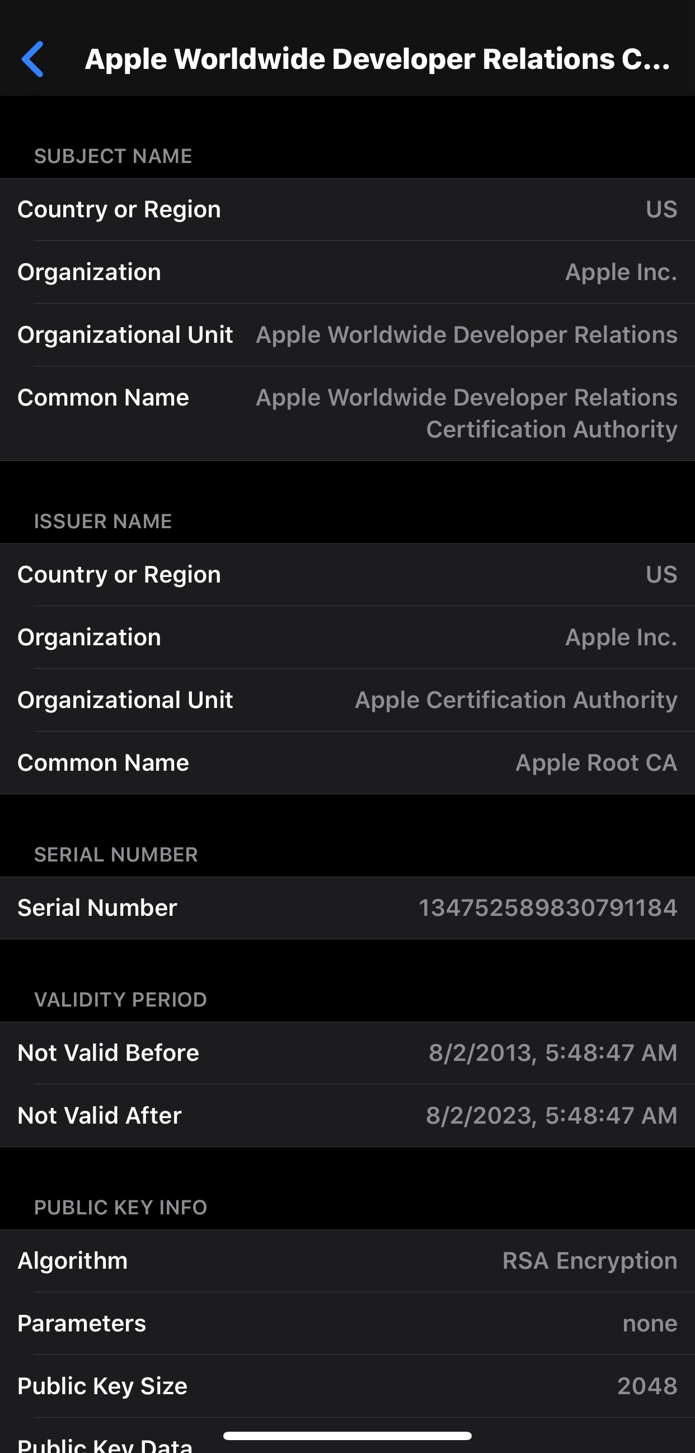Image resolution: width=695 pixels, height=1453 pixels.
Task: Tap the Algorithm RSA Encryption row
Action: click(347, 1261)
